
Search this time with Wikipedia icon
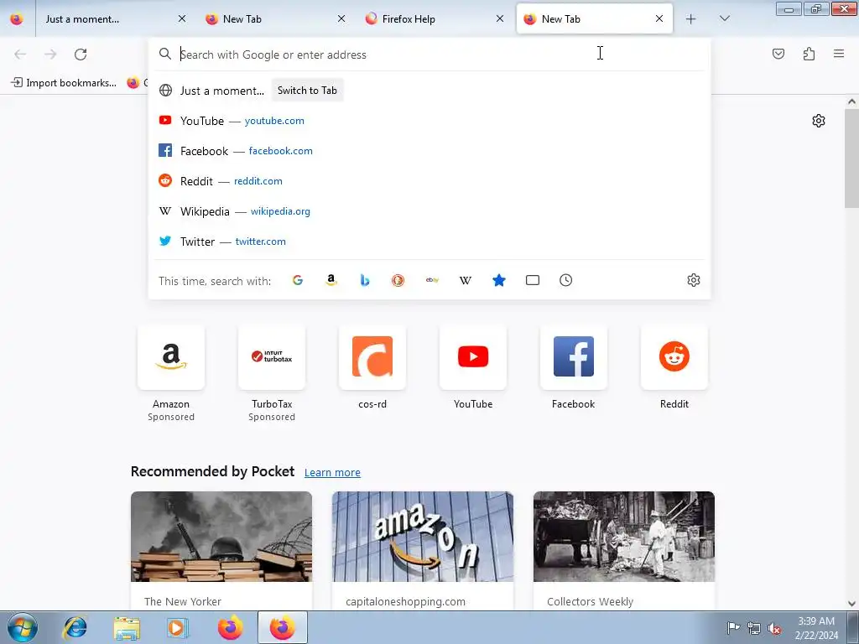[466, 280]
